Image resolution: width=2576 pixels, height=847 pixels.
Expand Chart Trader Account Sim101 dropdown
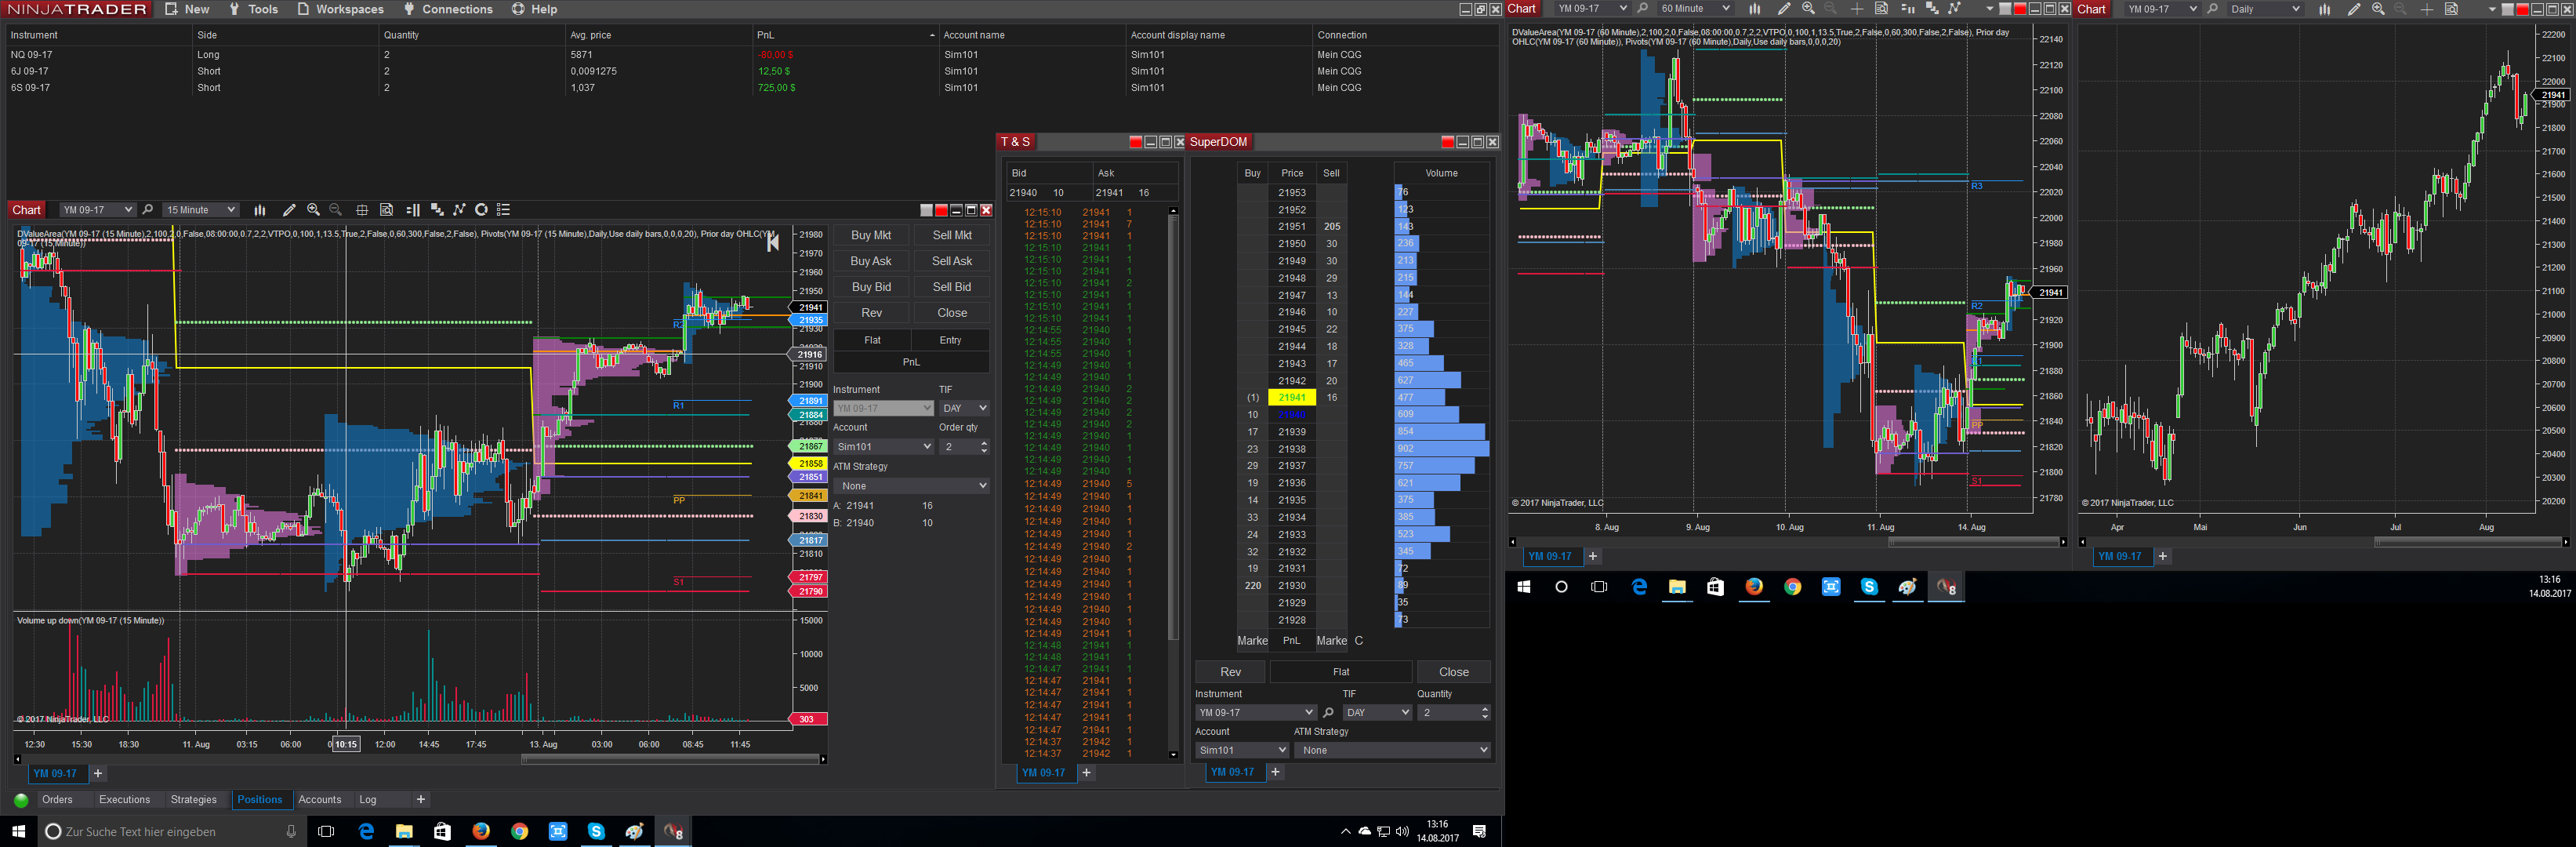coord(883,447)
